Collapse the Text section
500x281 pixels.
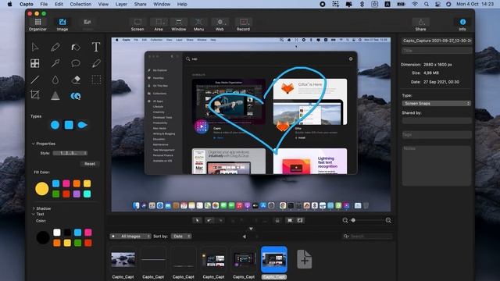[33, 214]
